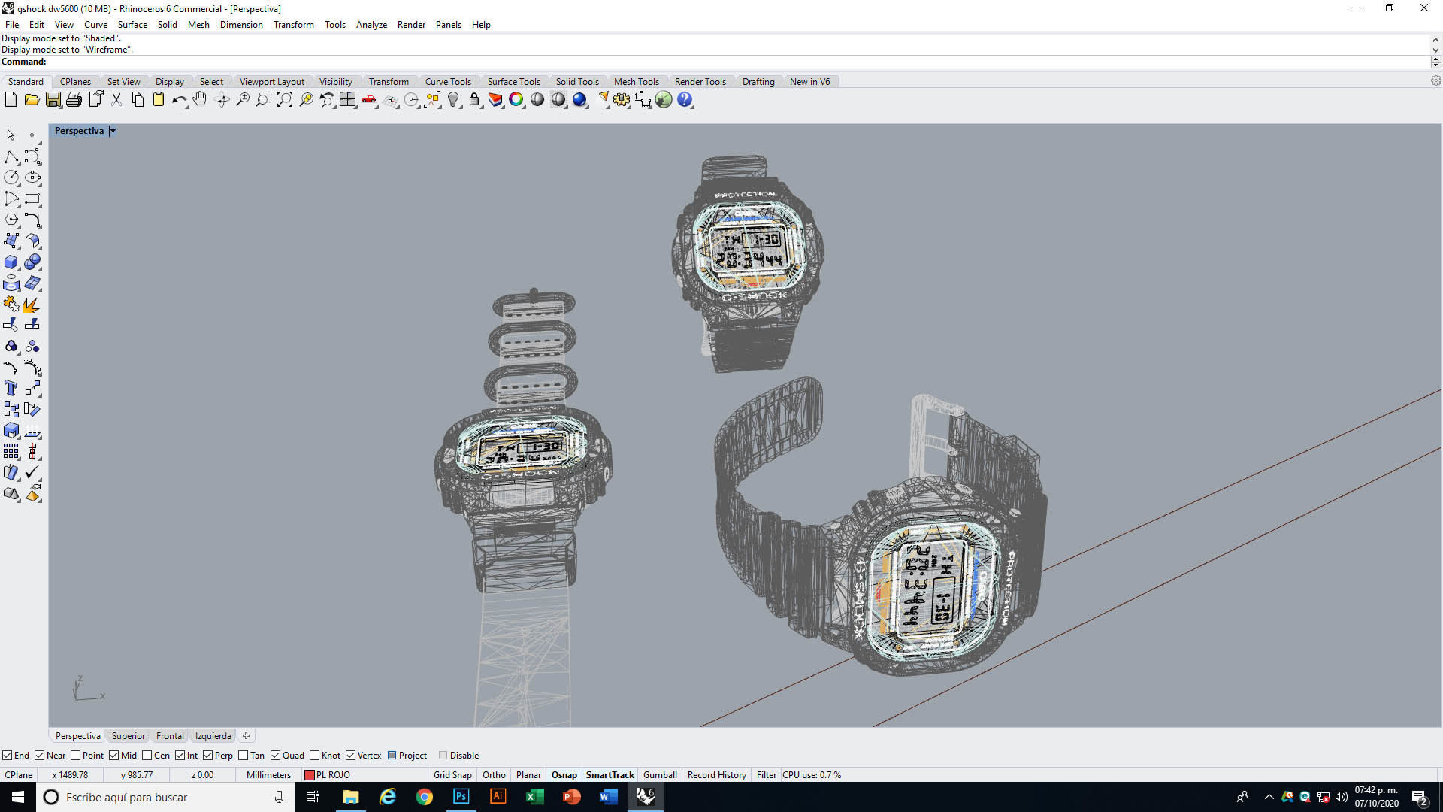
Task: Select the Box solid tool
Action: (x=11, y=262)
